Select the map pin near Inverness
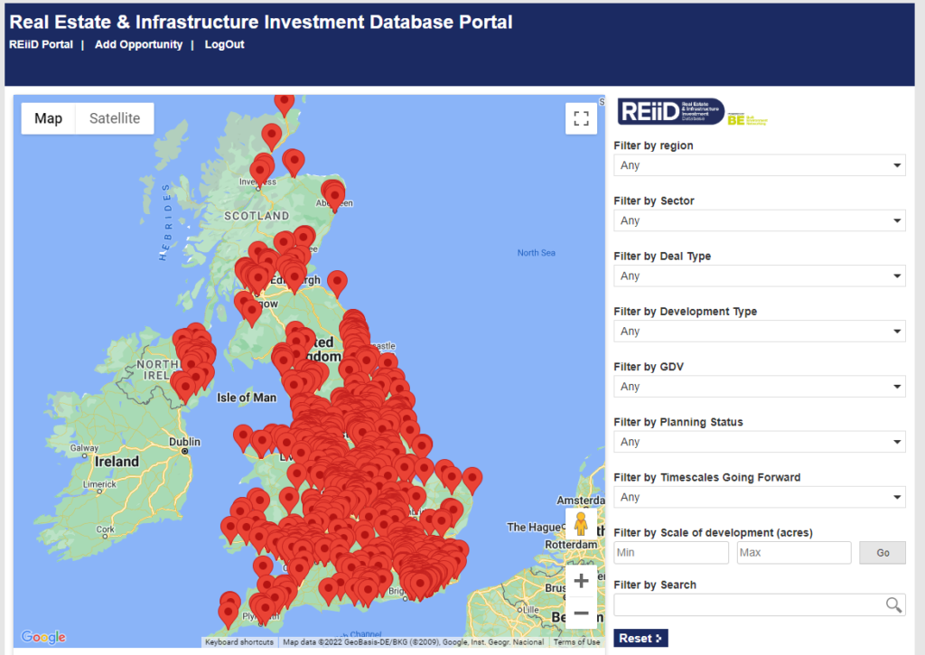The height and width of the screenshot is (655, 925). coord(260,170)
